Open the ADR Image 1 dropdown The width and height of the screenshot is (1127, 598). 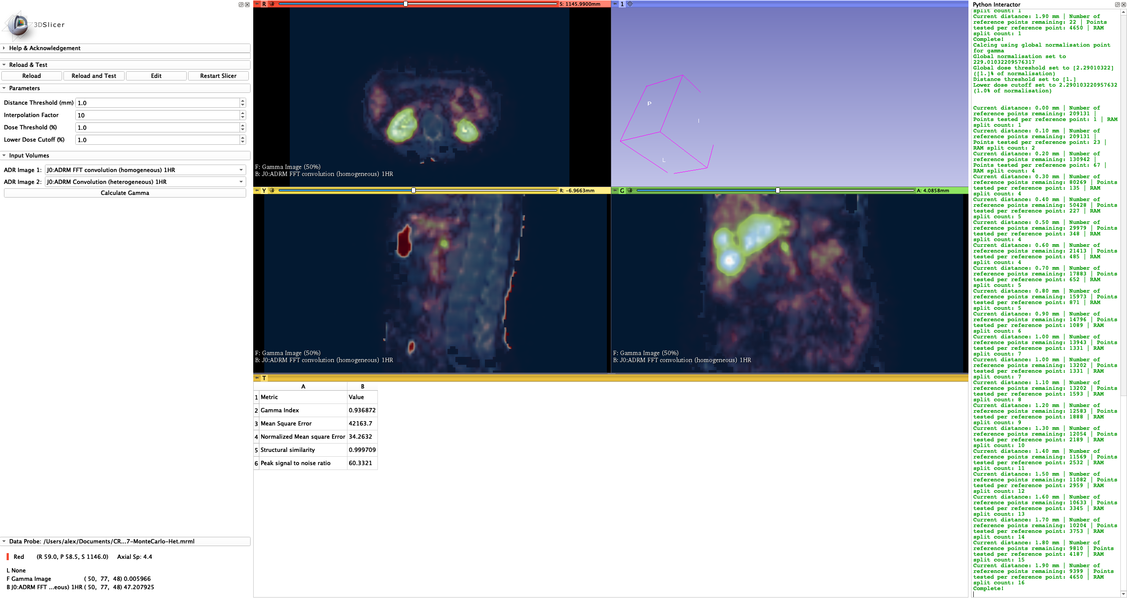pyautogui.click(x=241, y=170)
